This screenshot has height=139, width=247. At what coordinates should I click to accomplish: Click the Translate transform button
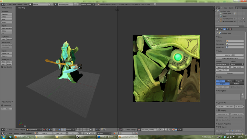(x=7, y=14)
